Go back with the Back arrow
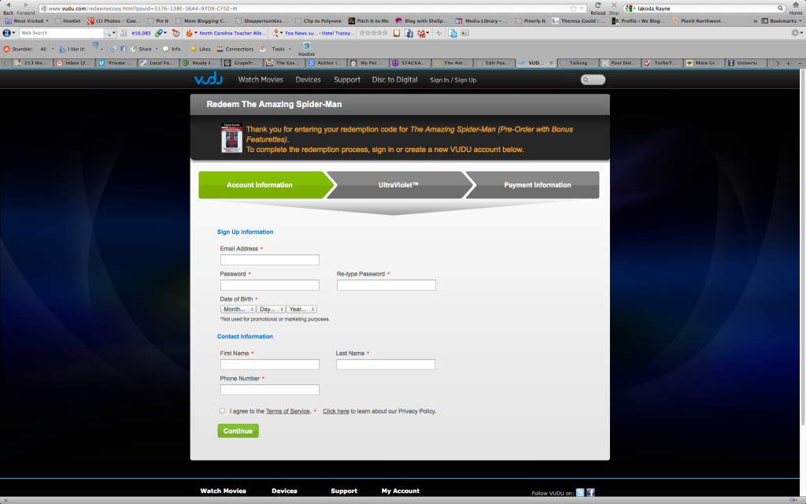 click(x=8, y=6)
